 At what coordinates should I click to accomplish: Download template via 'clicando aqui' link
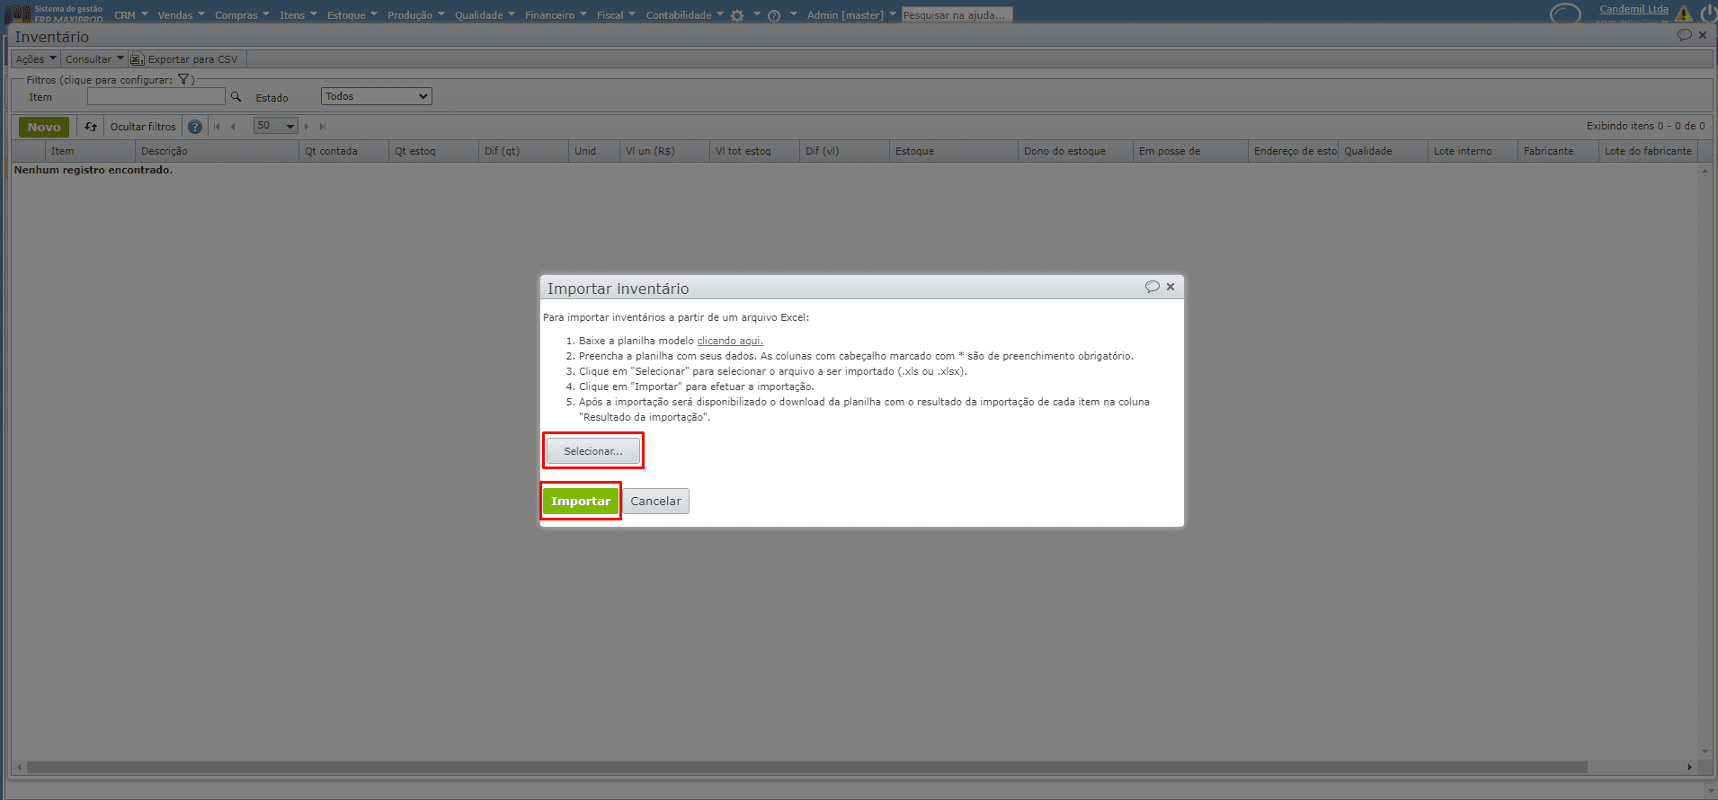[x=730, y=341]
